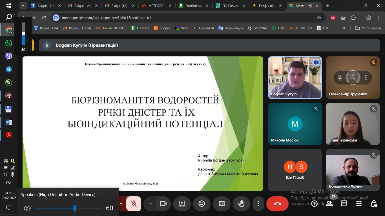This screenshot has height=216, width=385.
Task: Click the meet.google.com address bar
Action: click(113, 17)
